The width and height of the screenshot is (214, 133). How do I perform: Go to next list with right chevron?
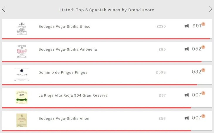210,9
